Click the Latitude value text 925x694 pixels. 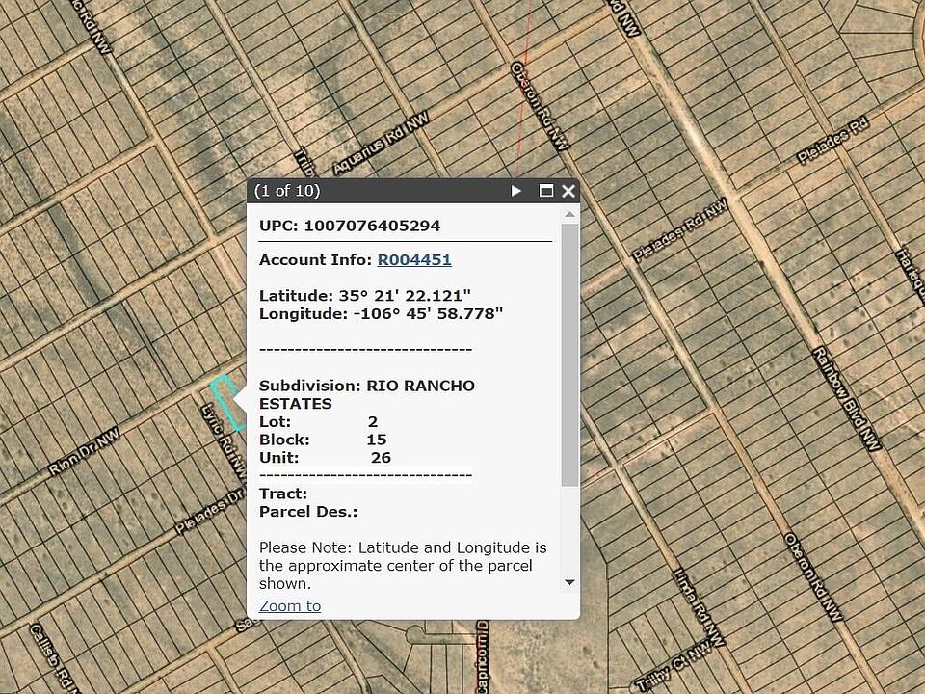click(405, 296)
